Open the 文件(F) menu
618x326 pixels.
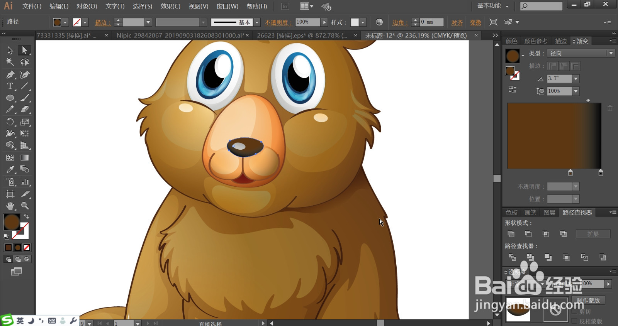tap(32, 6)
